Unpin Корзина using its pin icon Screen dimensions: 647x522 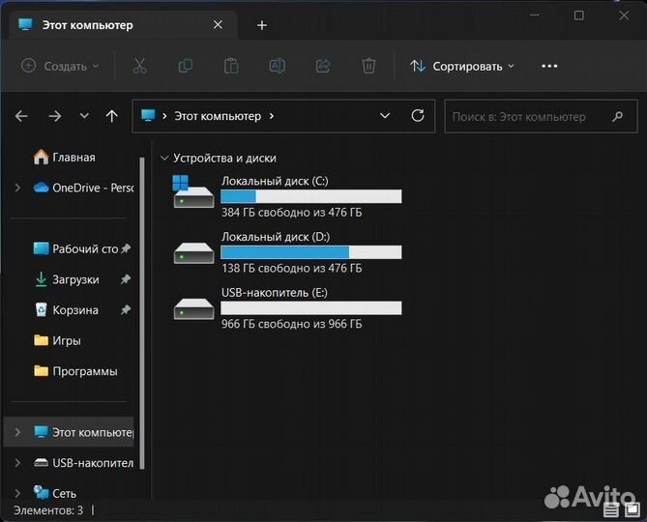(126, 309)
